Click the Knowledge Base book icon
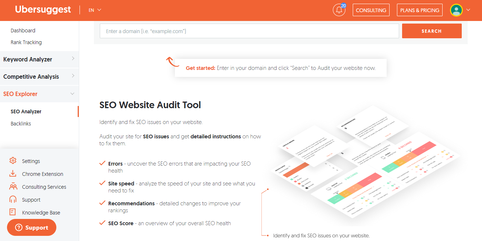Screen dimensions: 482x241 pyautogui.click(x=13, y=212)
